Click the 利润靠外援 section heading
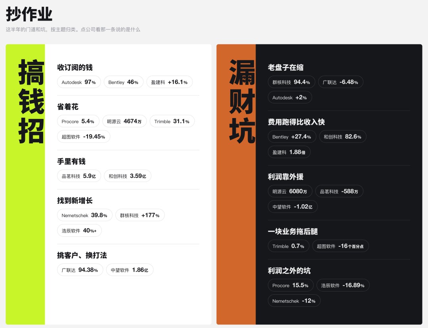428x328 pixels. [x=285, y=177]
